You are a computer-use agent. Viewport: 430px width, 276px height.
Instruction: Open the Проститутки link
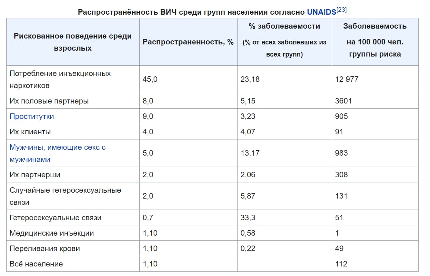32,116
